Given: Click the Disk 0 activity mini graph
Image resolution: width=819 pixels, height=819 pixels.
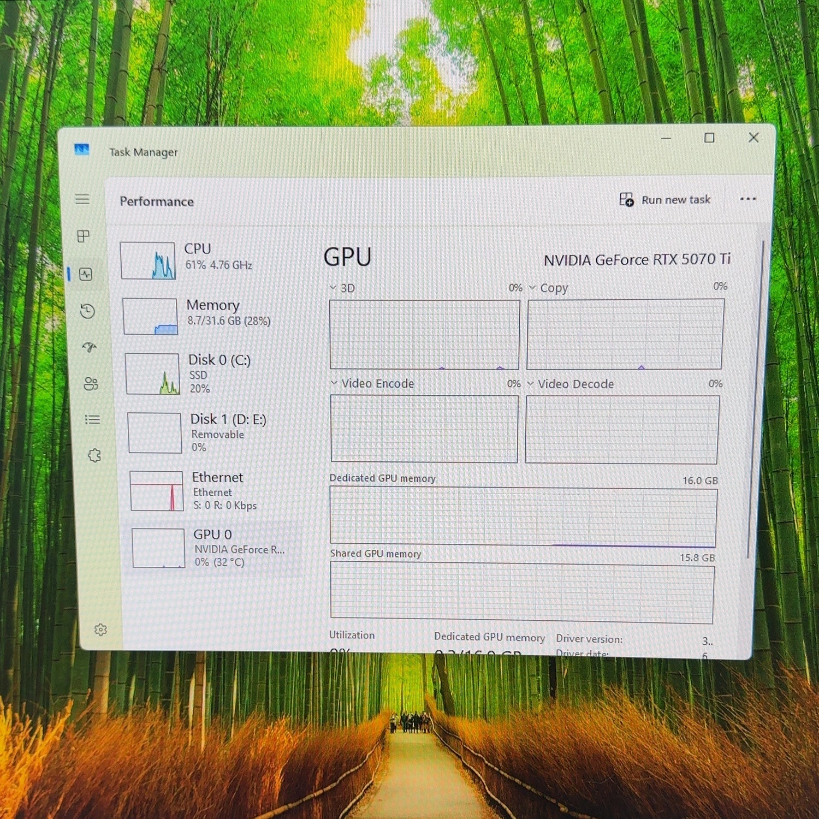Looking at the screenshot, I should pos(153,374).
